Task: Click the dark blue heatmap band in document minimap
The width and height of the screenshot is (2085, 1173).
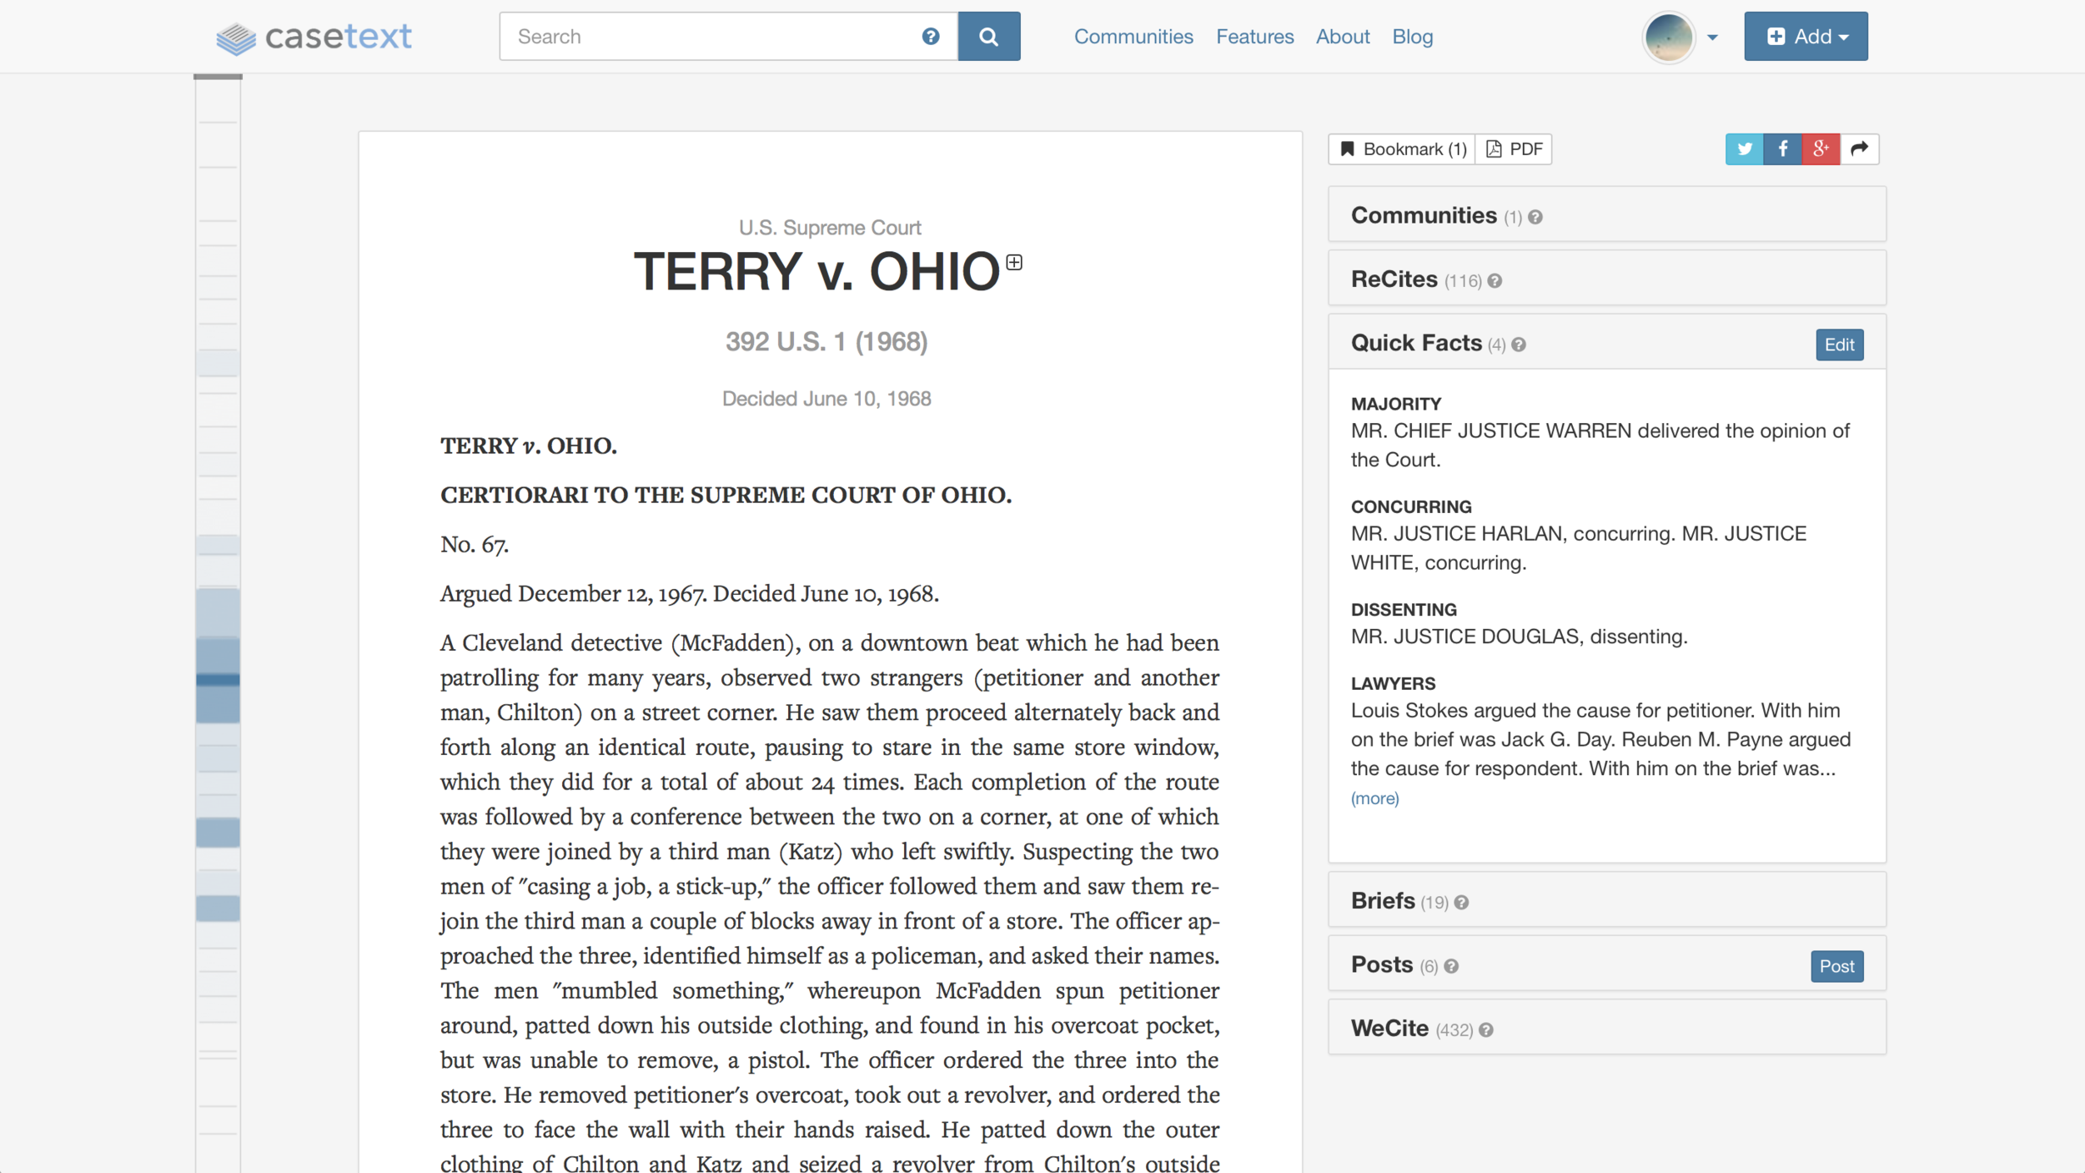Action: [x=218, y=680]
